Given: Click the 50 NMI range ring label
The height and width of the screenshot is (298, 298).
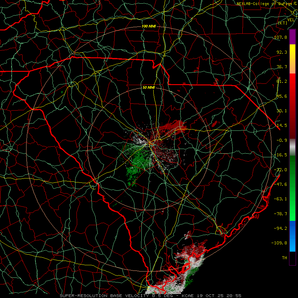Looking at the screenshot, I should [x=149, y=88].
